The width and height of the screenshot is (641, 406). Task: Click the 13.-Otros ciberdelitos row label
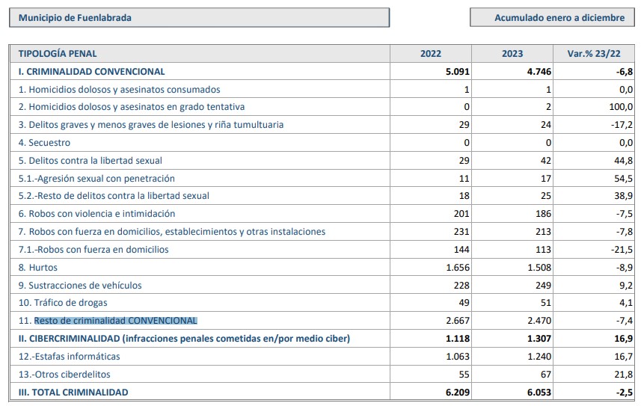[x=64, y=375]
